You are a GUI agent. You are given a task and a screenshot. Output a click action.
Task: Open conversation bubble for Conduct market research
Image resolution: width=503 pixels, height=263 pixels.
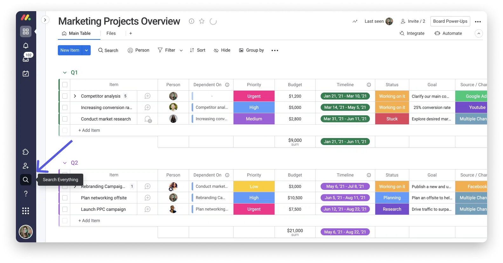pyautogui.click(x=148, y=119)
